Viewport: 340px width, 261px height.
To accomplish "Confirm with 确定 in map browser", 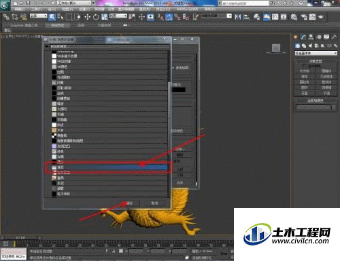I will (129, 203).
